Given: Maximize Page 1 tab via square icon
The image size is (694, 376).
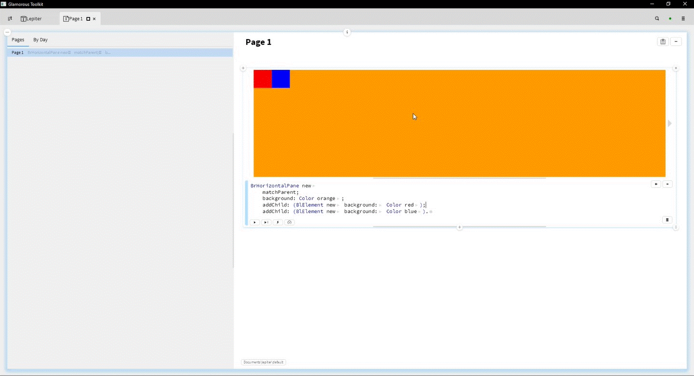Looking at the screenshot, I should (x=88, y=19).
